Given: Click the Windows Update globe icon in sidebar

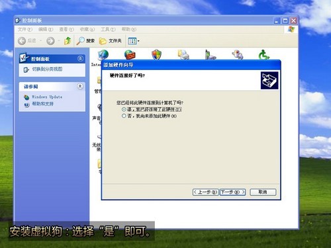Looking at the screenshot, I should (26, 97).
